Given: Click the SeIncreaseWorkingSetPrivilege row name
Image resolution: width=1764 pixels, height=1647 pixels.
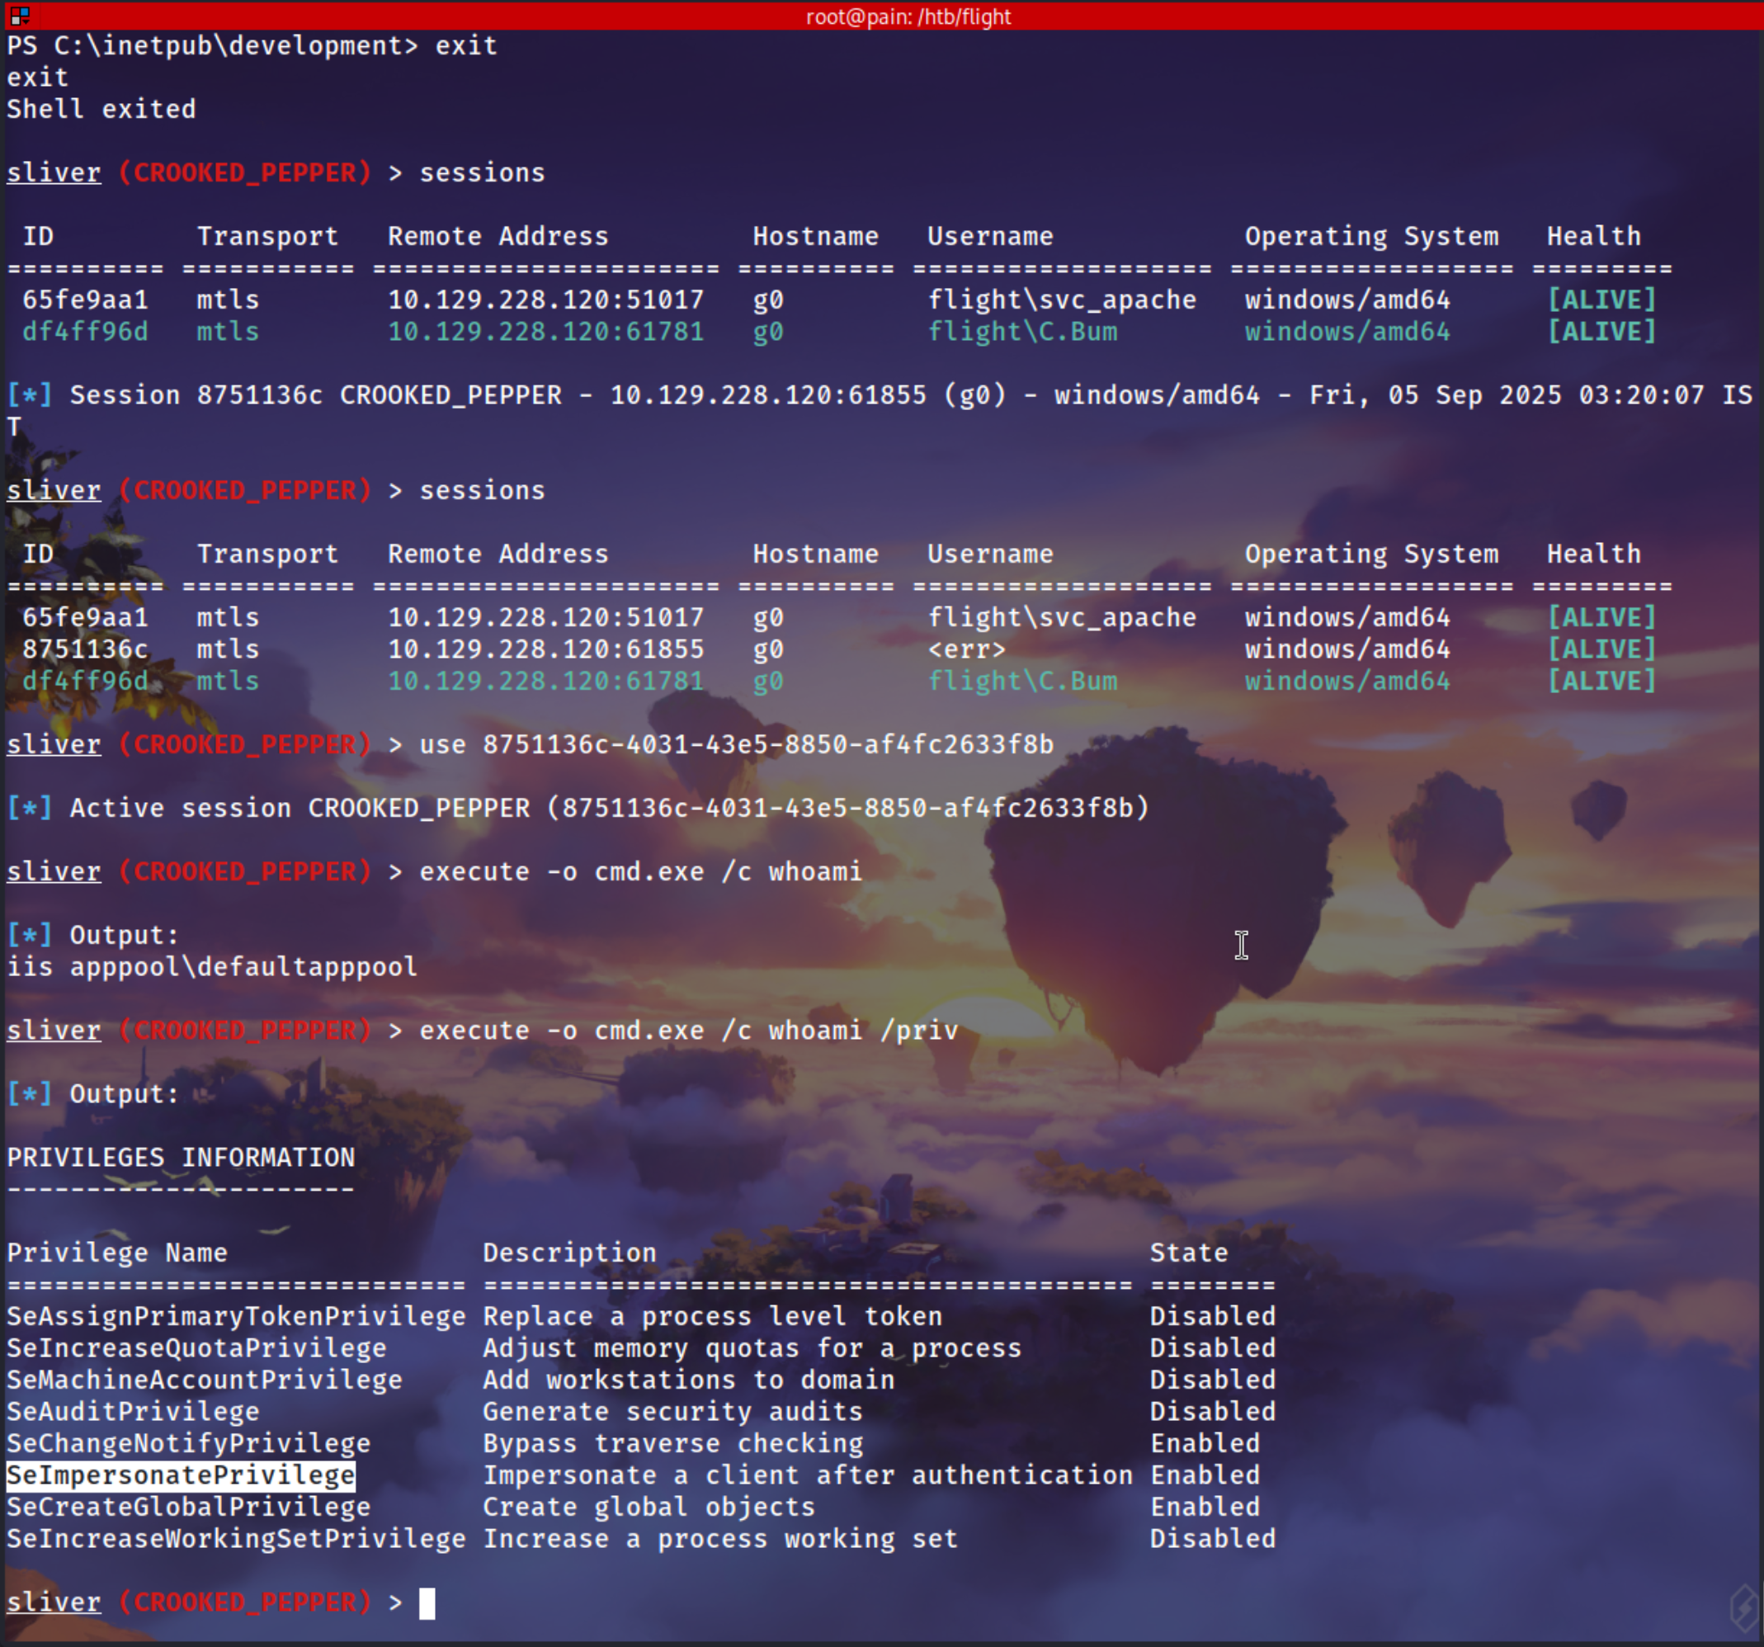Looking at the screenshot, I should pyautogui.click(x=235, y=1539).
